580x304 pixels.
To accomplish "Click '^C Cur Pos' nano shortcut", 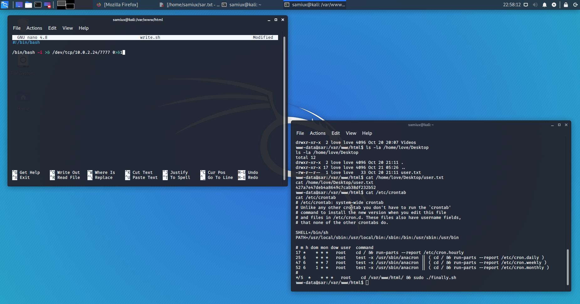I will tap(213, 173).
